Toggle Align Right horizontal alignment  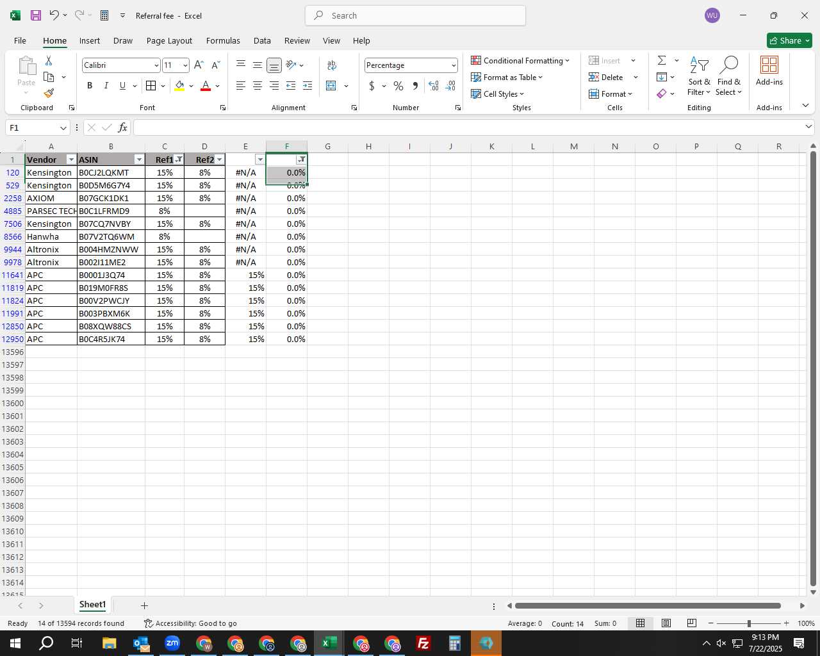274,86
